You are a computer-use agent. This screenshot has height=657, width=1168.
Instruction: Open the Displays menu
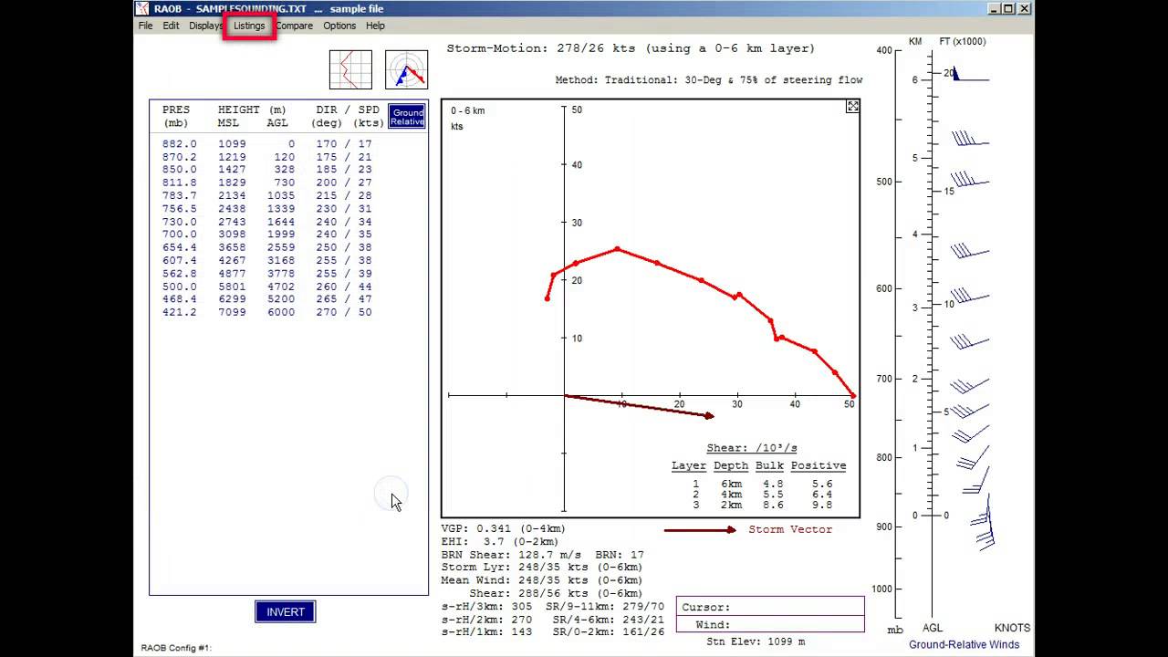point(206,26)
